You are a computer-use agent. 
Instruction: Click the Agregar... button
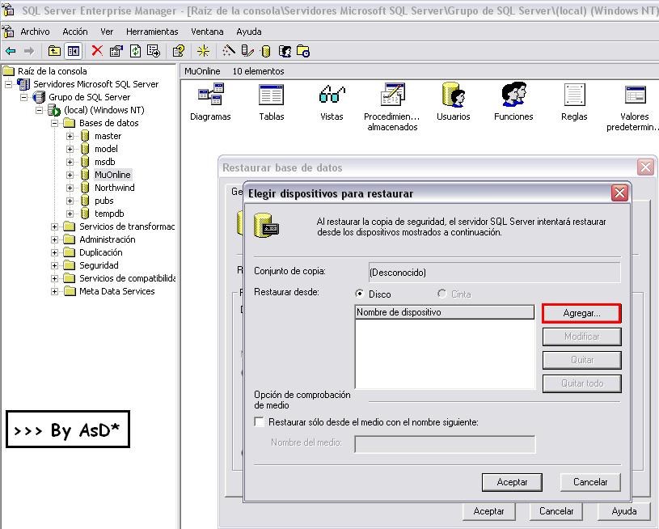coord(581,313)
